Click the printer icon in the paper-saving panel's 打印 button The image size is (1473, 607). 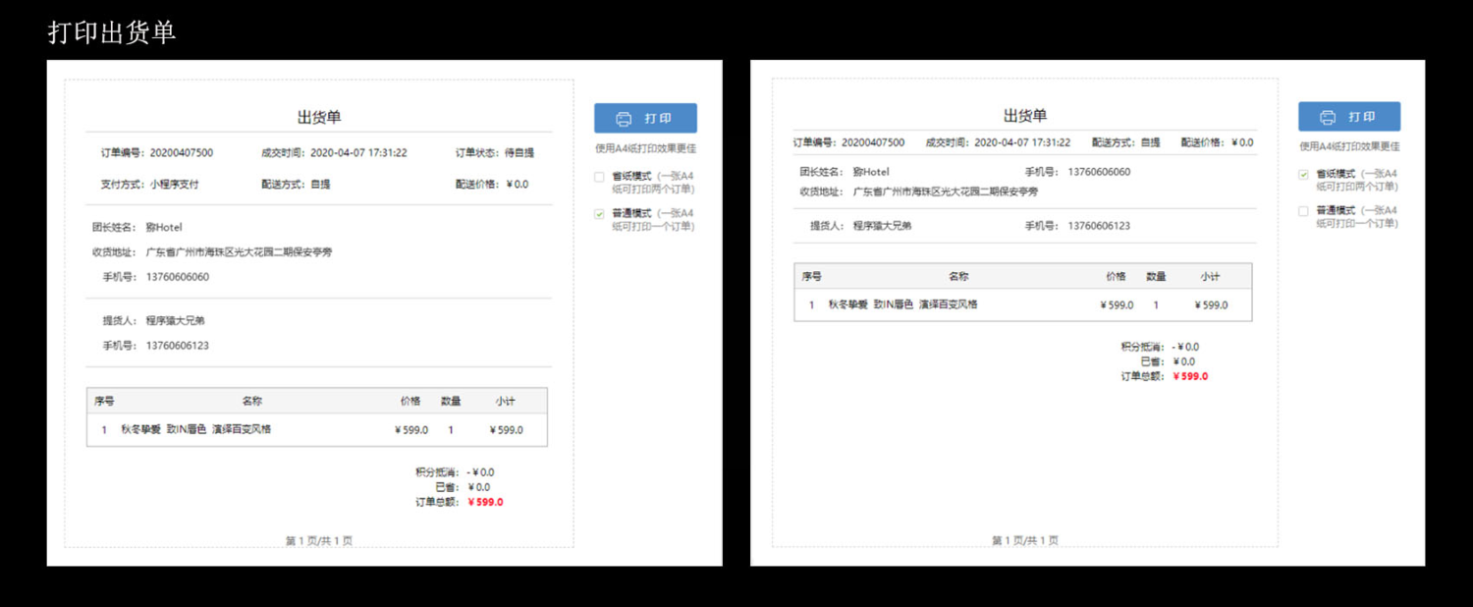point(1328,117)
